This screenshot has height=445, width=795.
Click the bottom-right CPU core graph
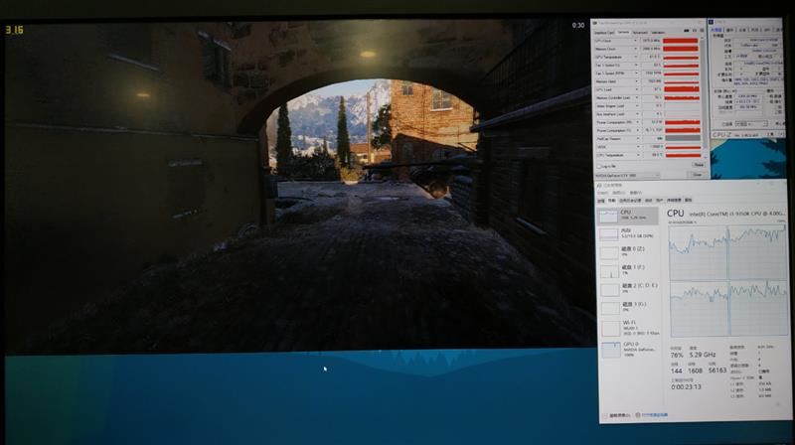tap(758, 309)
